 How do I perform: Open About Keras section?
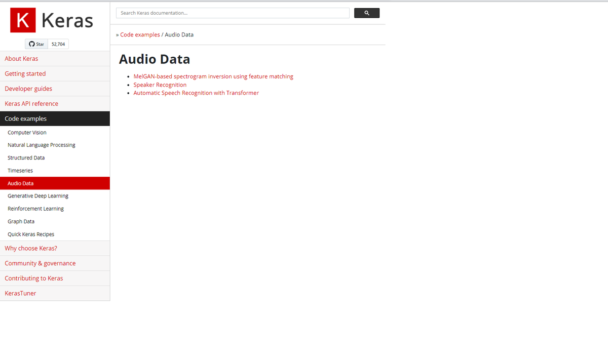[55, 59]
